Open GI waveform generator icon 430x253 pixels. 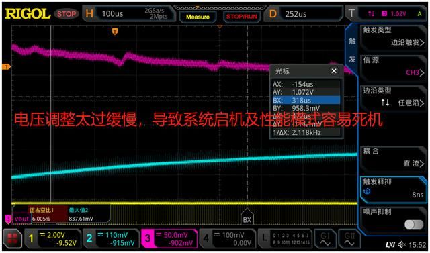click(325, 238)
